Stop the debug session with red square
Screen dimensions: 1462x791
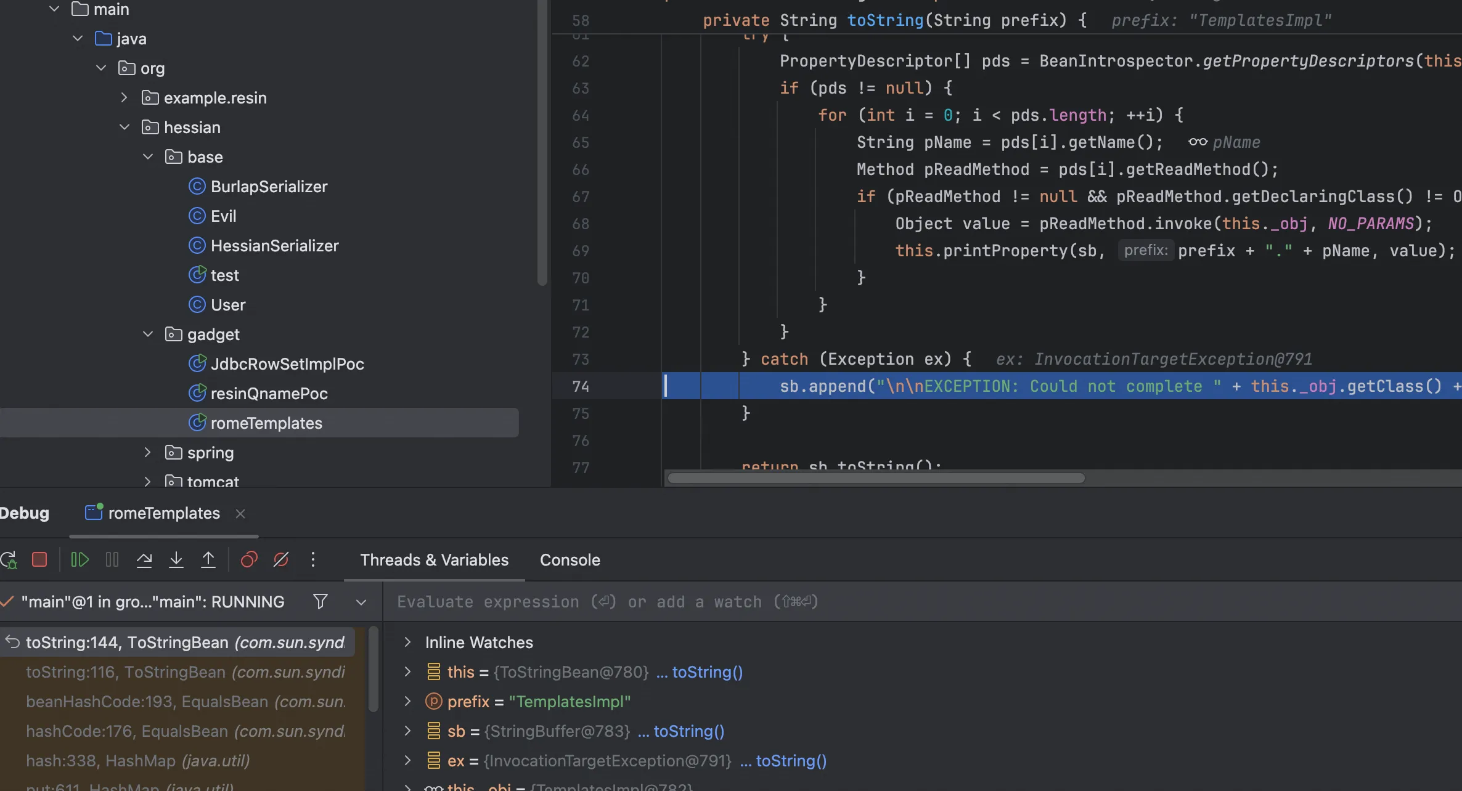coord(39,560)
